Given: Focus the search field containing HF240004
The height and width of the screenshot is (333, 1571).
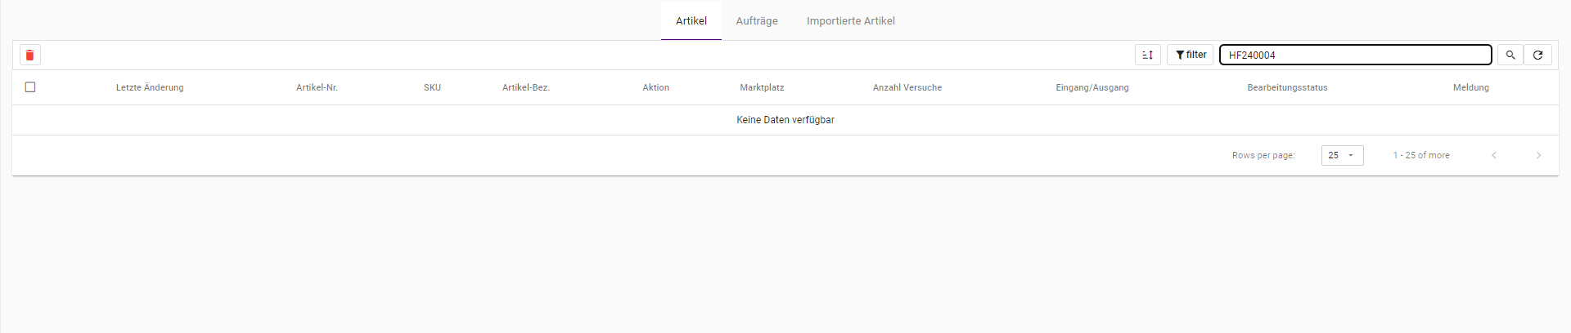Looking at the screenshot, I should click(1356, 55).
